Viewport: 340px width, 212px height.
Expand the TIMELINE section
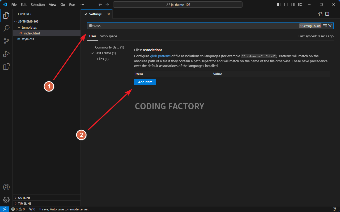(x=47, y=204)
